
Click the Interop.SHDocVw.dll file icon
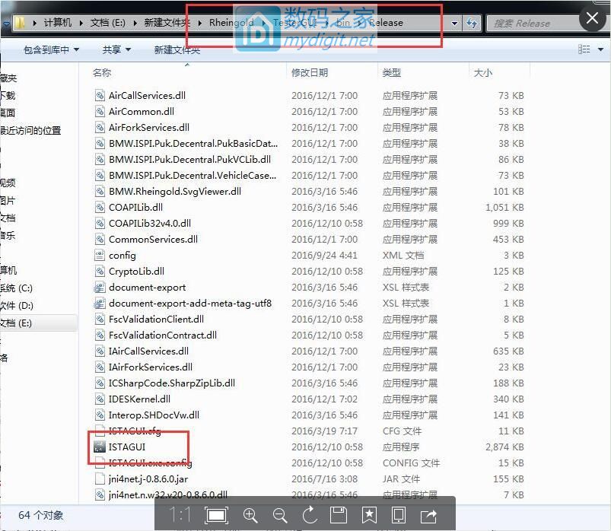[x=100, y=415]
